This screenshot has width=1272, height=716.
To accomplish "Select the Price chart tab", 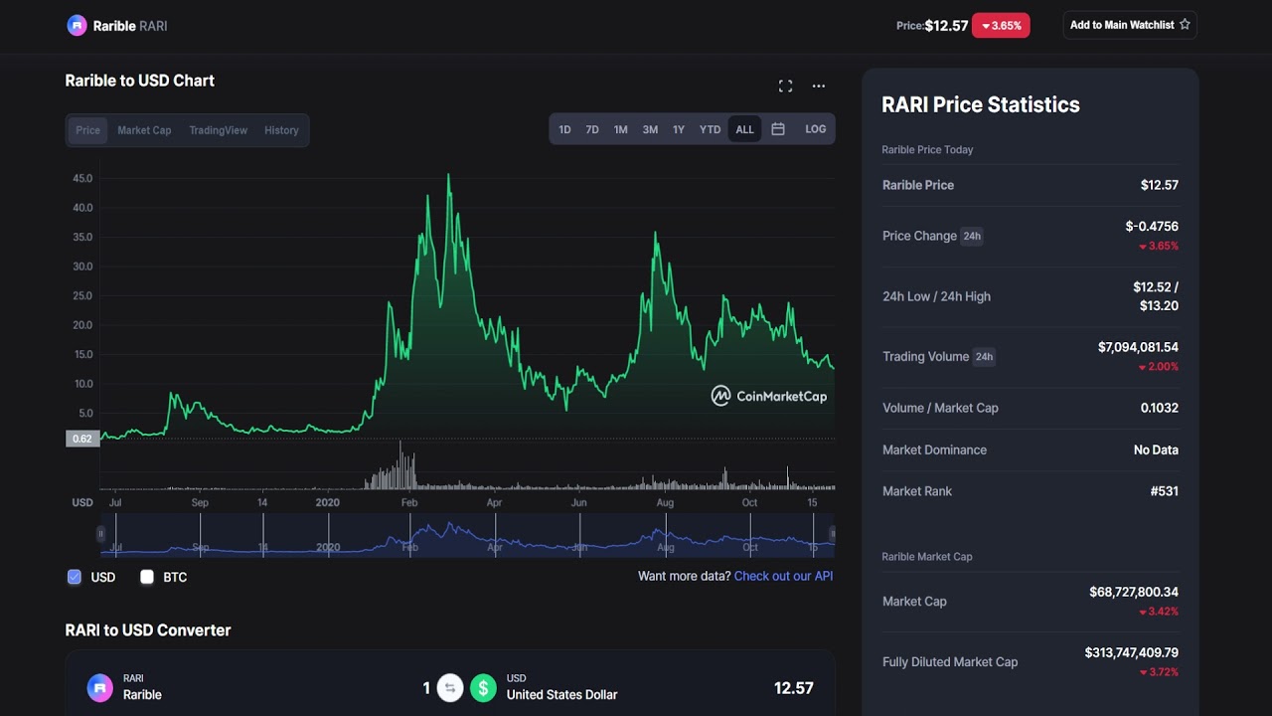I will pos(88,130).
